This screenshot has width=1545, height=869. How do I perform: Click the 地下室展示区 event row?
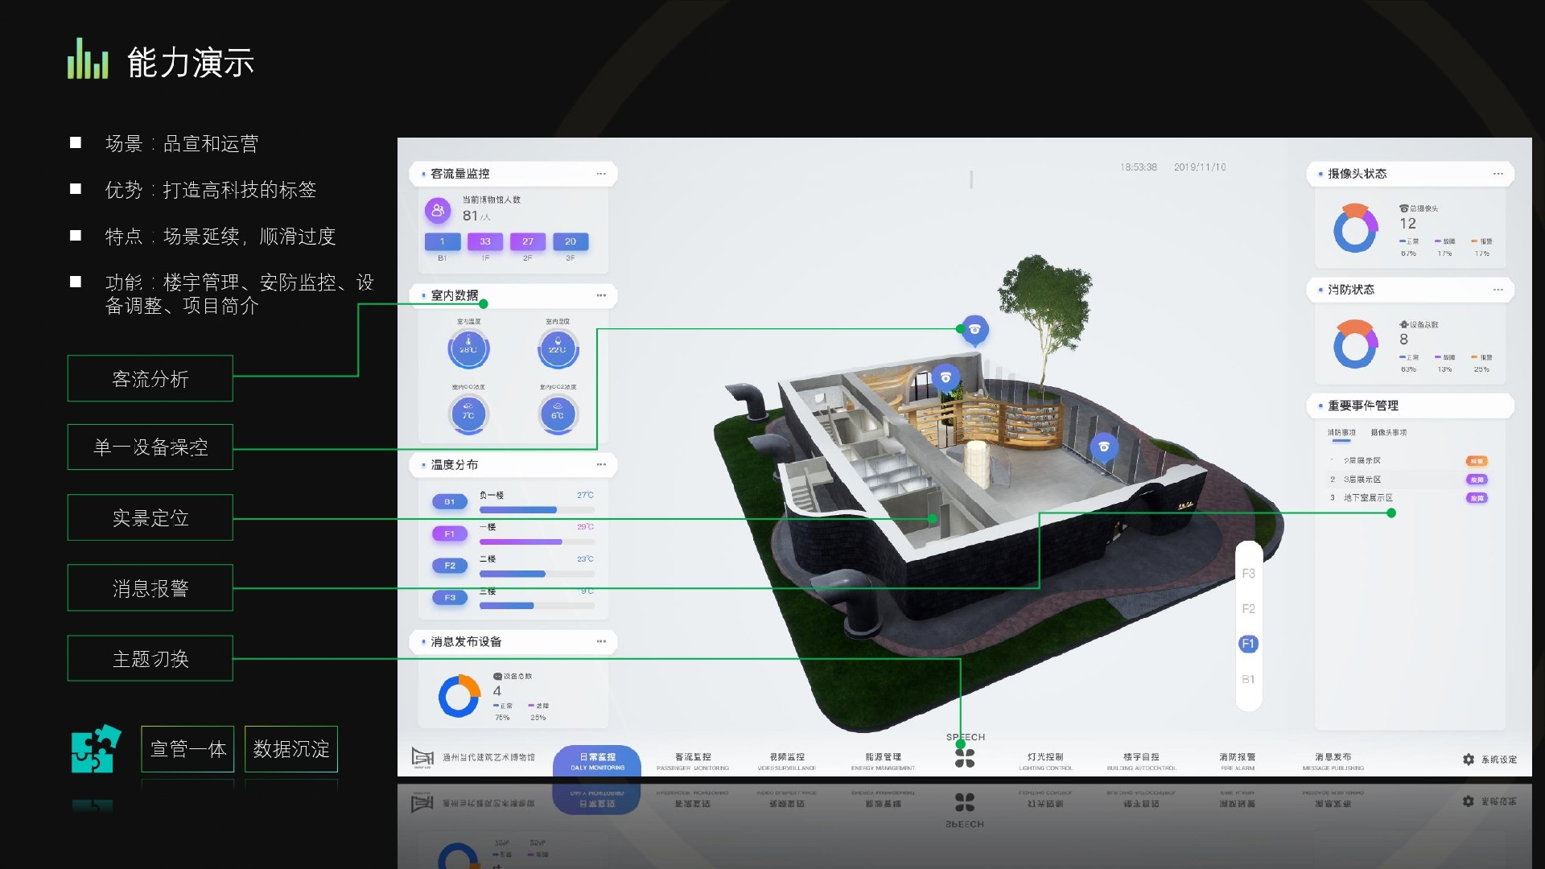1408,498
